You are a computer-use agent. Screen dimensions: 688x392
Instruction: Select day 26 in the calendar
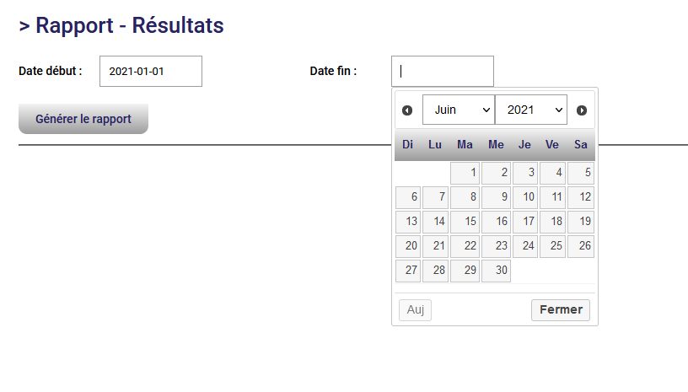pos(581,246)
